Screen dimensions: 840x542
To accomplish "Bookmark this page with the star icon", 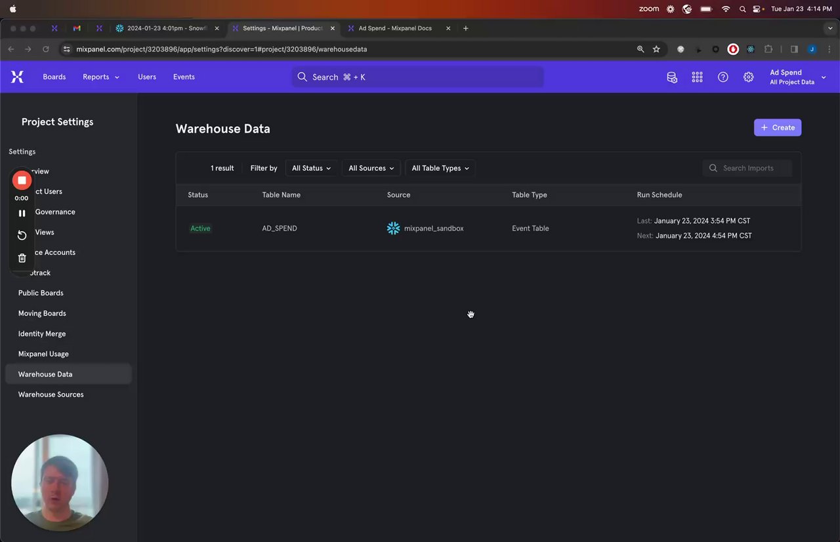I will 656,49.
